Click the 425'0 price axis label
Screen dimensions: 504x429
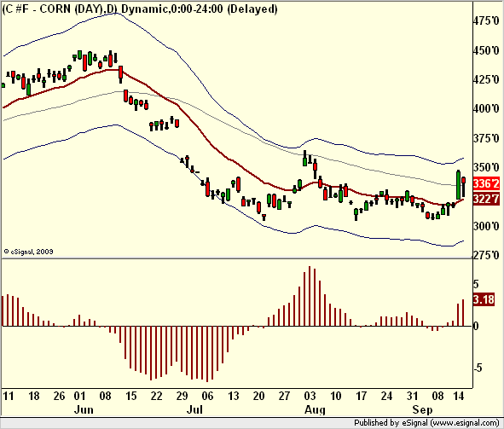(x=486, y=79)
